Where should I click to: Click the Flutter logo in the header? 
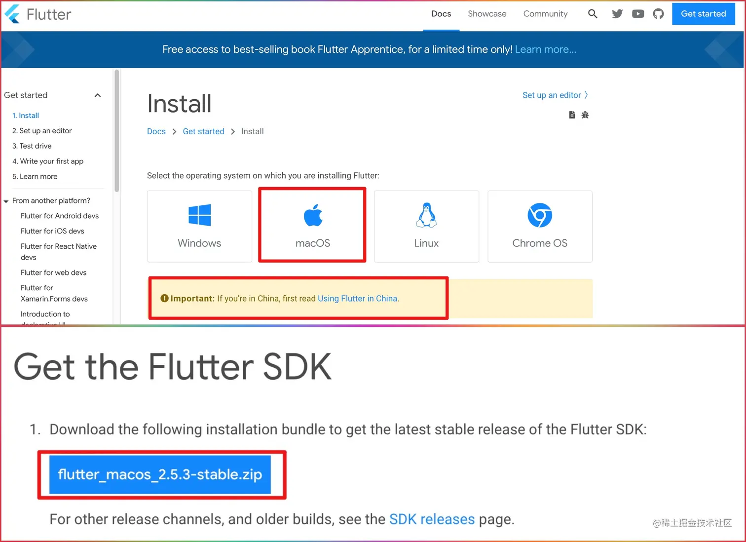(x=38, y=14)
